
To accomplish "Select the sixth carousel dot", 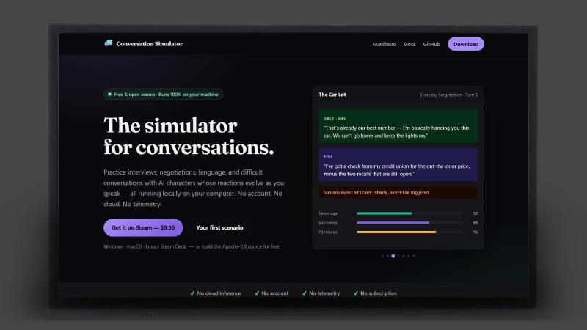I will tap(409, 256).
